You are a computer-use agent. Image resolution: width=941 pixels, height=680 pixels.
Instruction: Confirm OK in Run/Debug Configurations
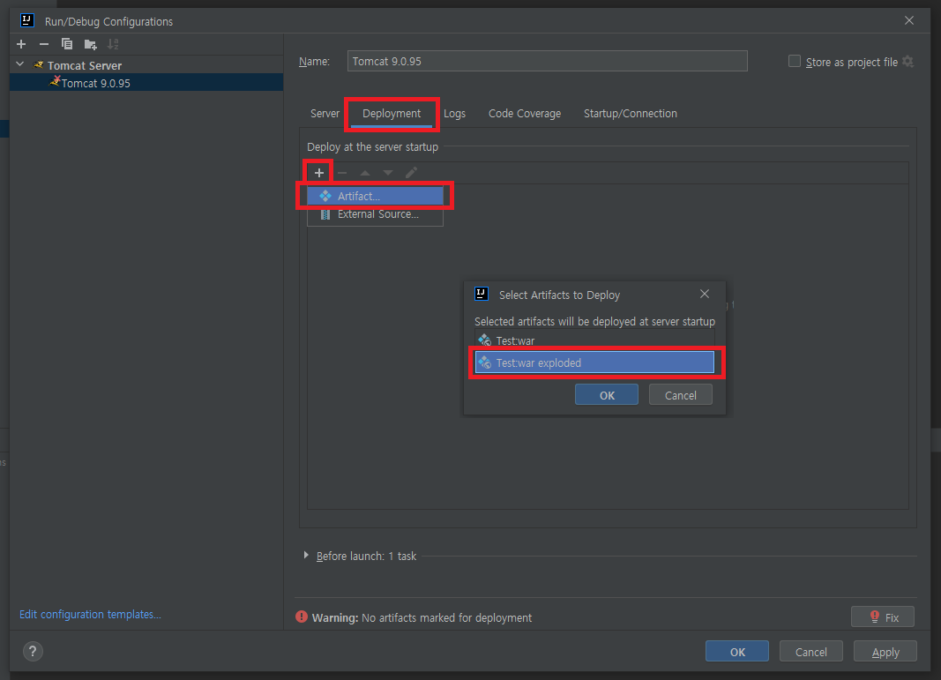pyautogui.click(x=736, y=652)
